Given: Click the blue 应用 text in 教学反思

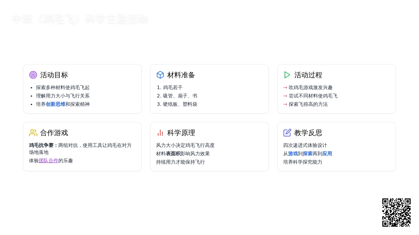Looking at the screenshot, I should coord(327,154).
